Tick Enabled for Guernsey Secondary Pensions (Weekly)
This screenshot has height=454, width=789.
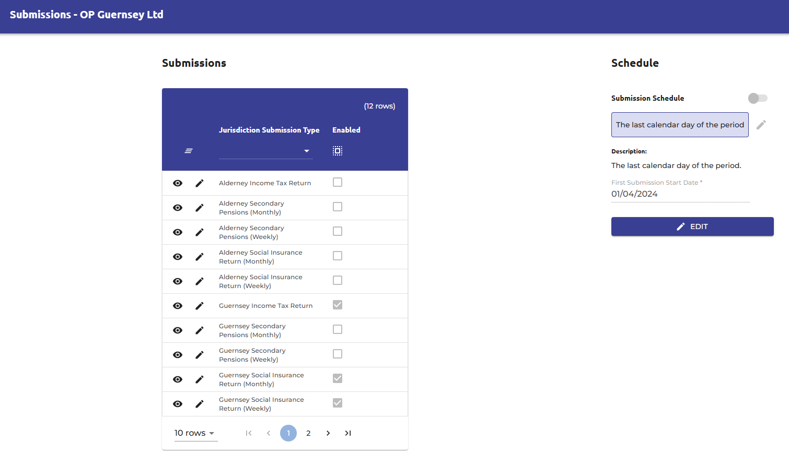click(338, 354)
